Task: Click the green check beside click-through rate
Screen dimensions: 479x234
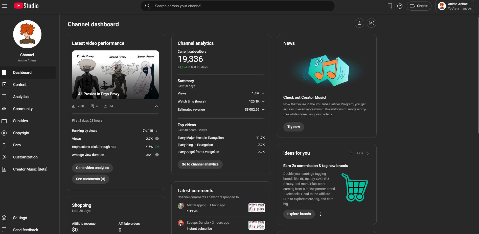Action: [157, 147]
